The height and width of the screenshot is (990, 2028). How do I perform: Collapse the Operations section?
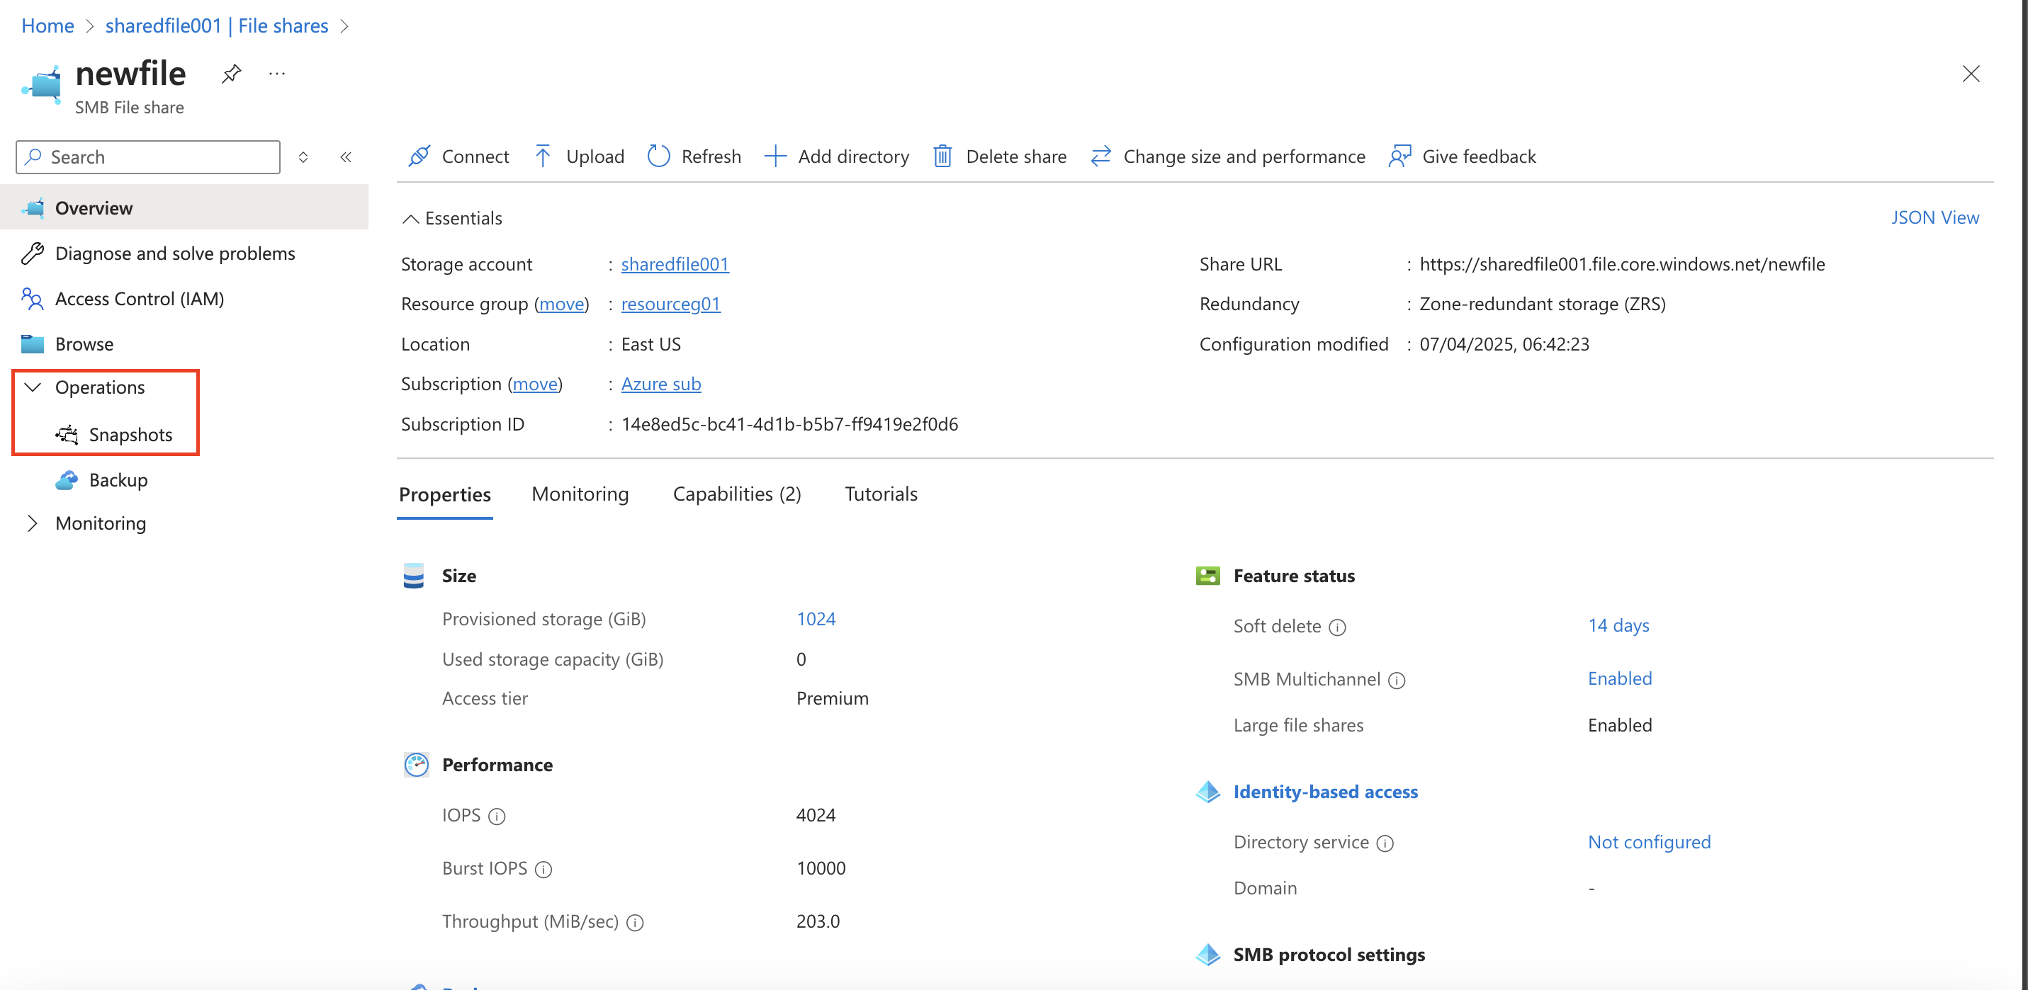[33, 387]
